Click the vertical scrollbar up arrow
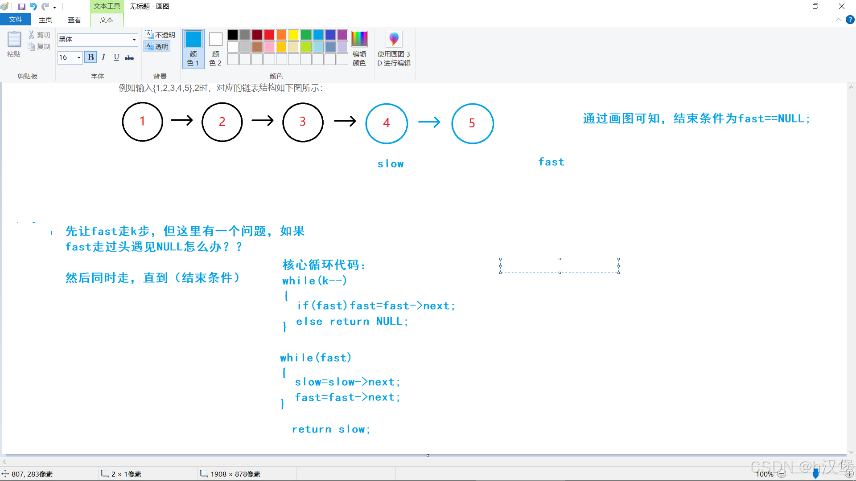This screenshot has width=856, height=481. click(851, 87)
